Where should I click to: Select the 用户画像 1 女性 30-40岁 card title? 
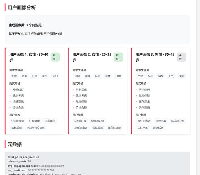29,57
